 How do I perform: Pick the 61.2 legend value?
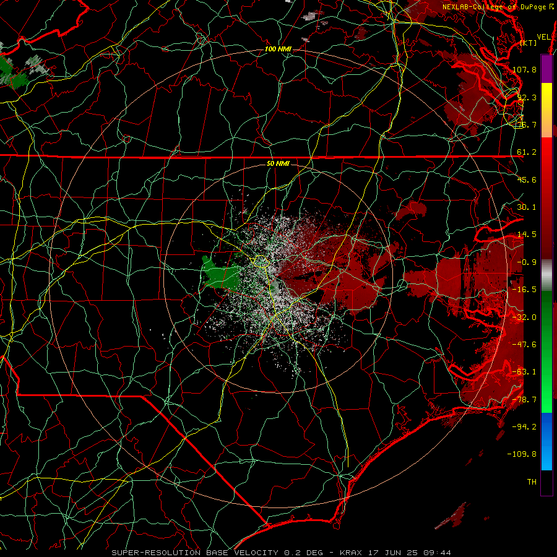pyautogui.click(x=527, y=152)
